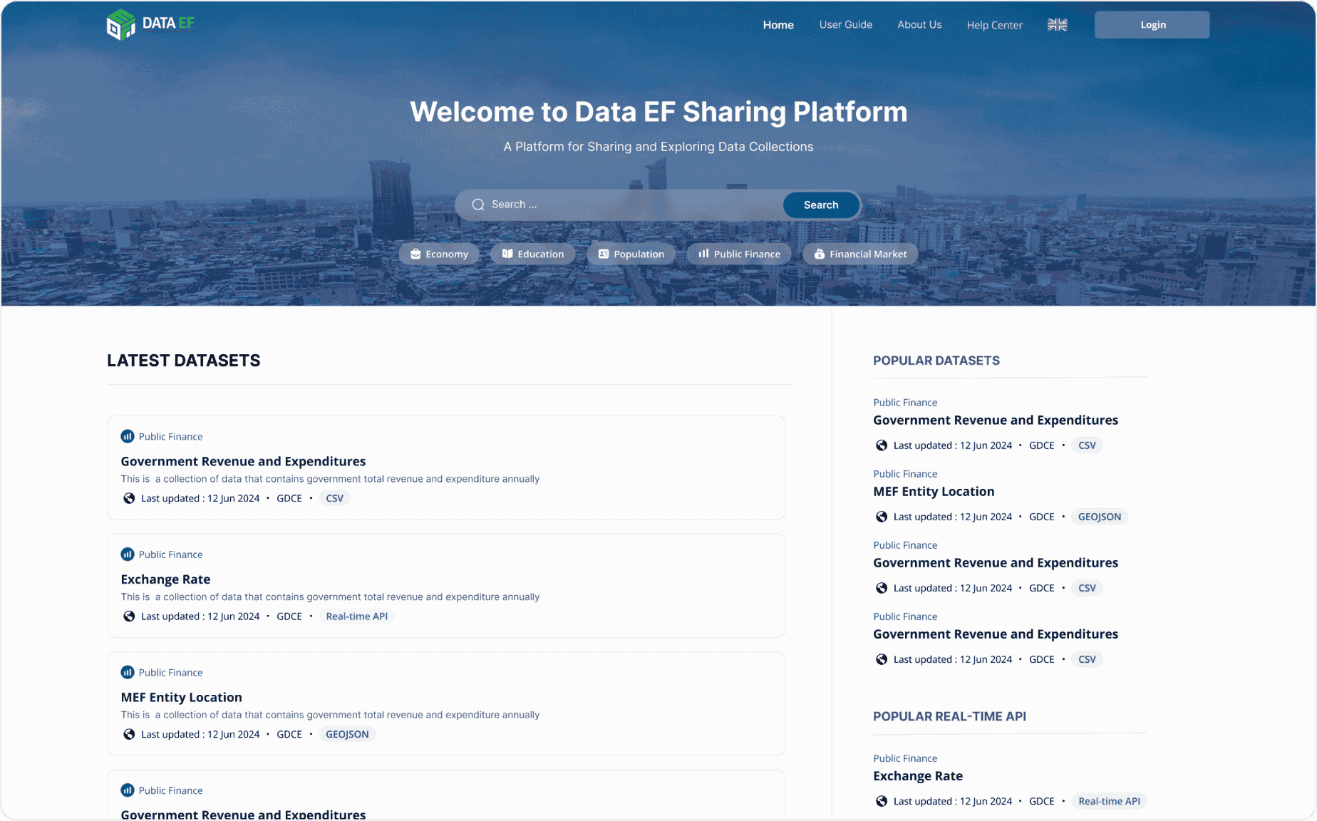Open the Help Center
Screen dimensions: 1317x821
pos(994,25)
